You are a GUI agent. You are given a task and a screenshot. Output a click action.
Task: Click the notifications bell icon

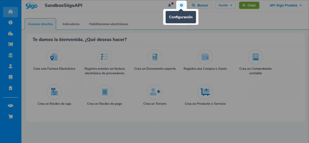coord(170,5)
